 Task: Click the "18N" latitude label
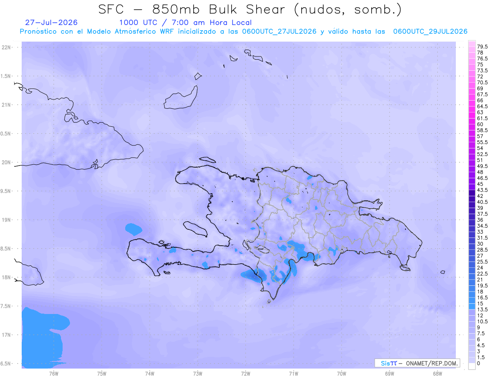tap(7, 278)
